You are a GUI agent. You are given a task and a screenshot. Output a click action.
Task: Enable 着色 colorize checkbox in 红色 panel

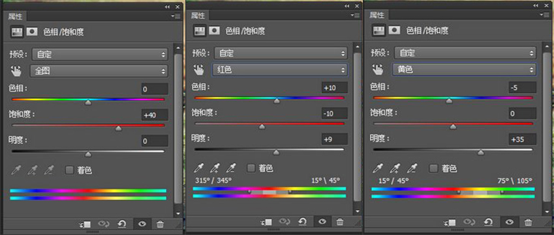coord(251,168)
